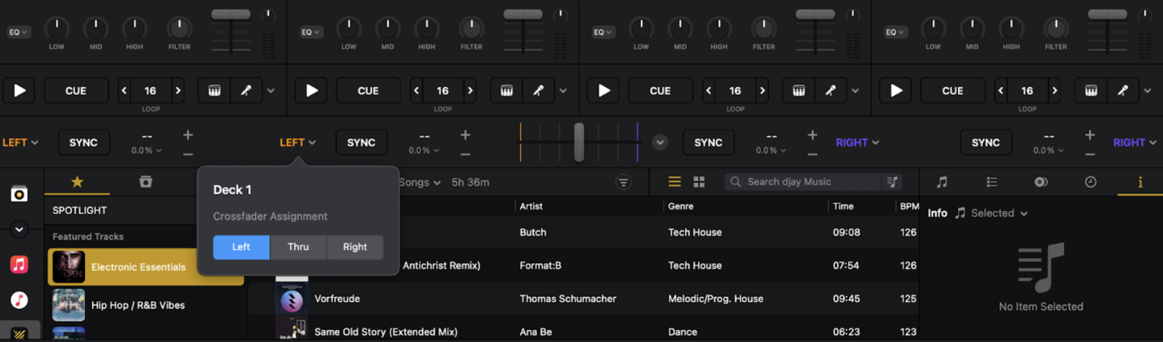Increase tempo with plus on second deck
This screenshot has height=342, width=1163.
click(x=465, y=134)
